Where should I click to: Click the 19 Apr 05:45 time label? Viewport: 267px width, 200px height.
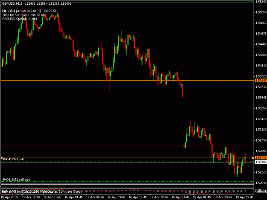(223, 197)
